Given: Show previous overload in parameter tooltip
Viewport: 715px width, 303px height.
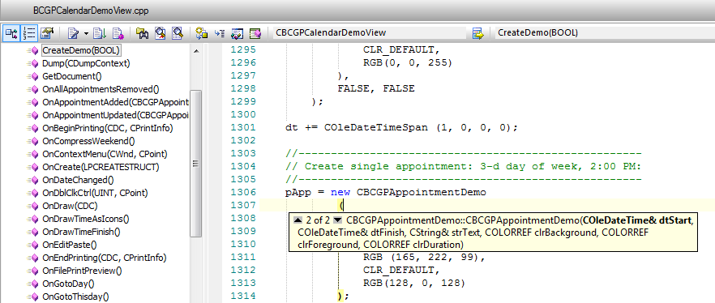Looking at the screenshot, I should pos(298,220).
